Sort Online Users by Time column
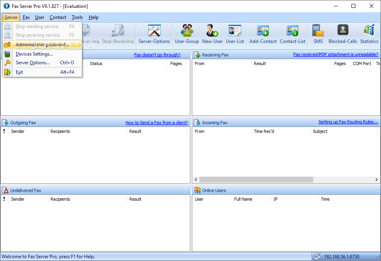Image resolution: width=381 pixels, height=261 pixels. point(349,199)
